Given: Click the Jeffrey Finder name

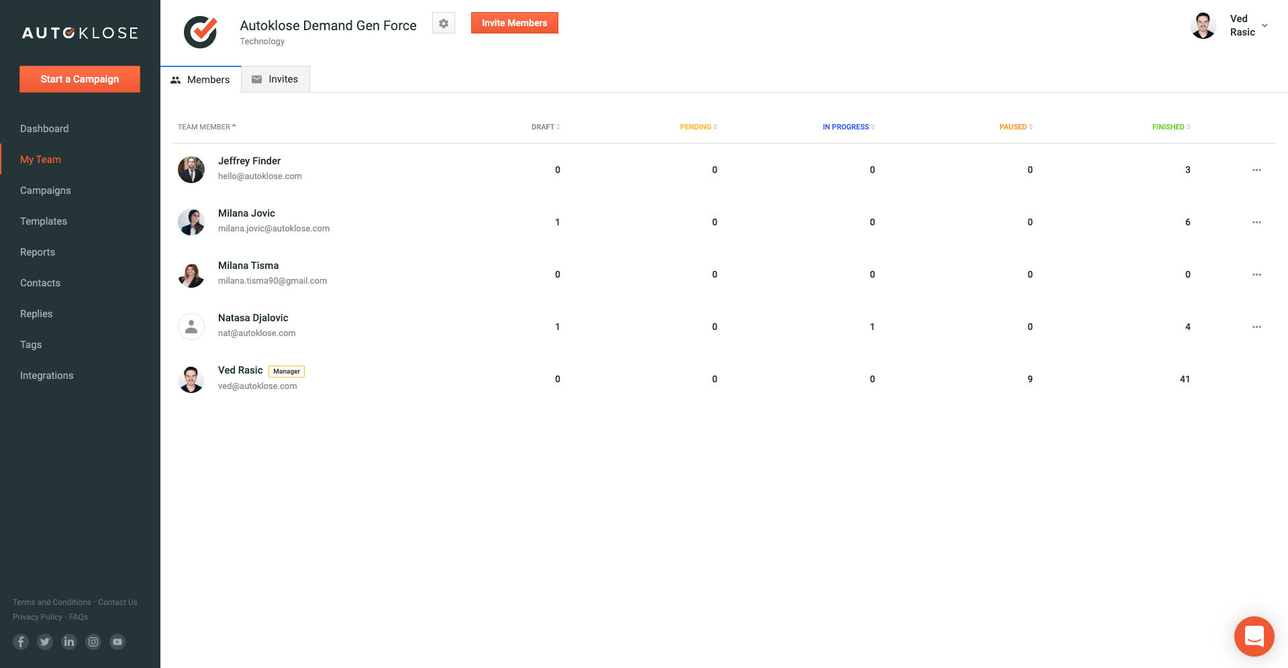Looking at the screenshot, I should [249, 161].
